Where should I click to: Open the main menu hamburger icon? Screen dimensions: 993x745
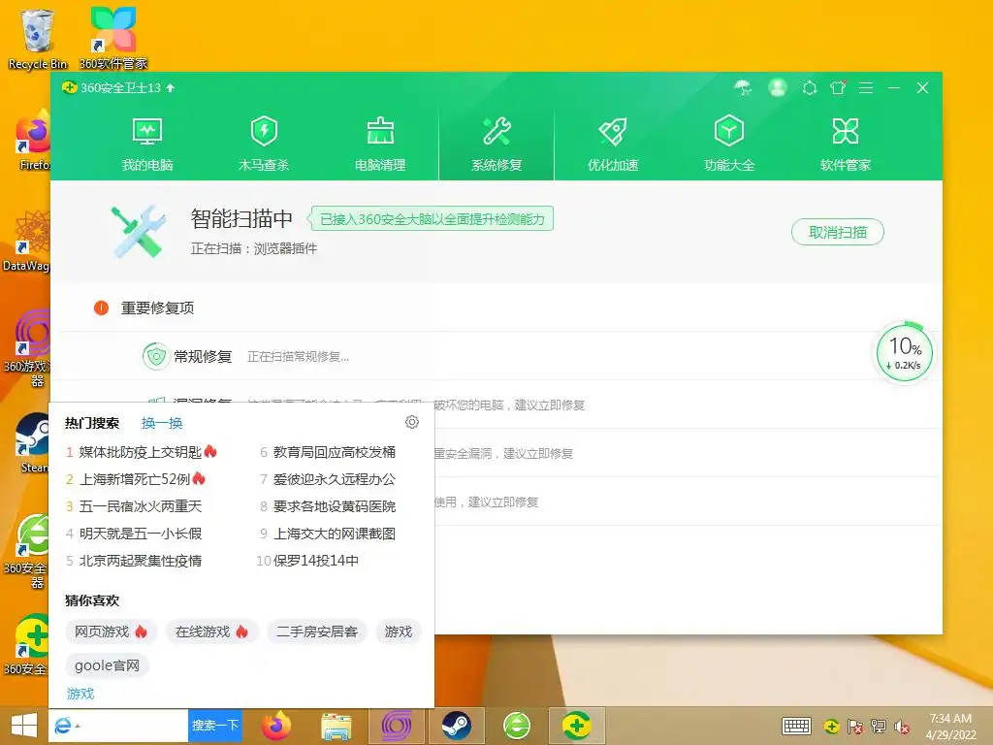tap(866, 88)
